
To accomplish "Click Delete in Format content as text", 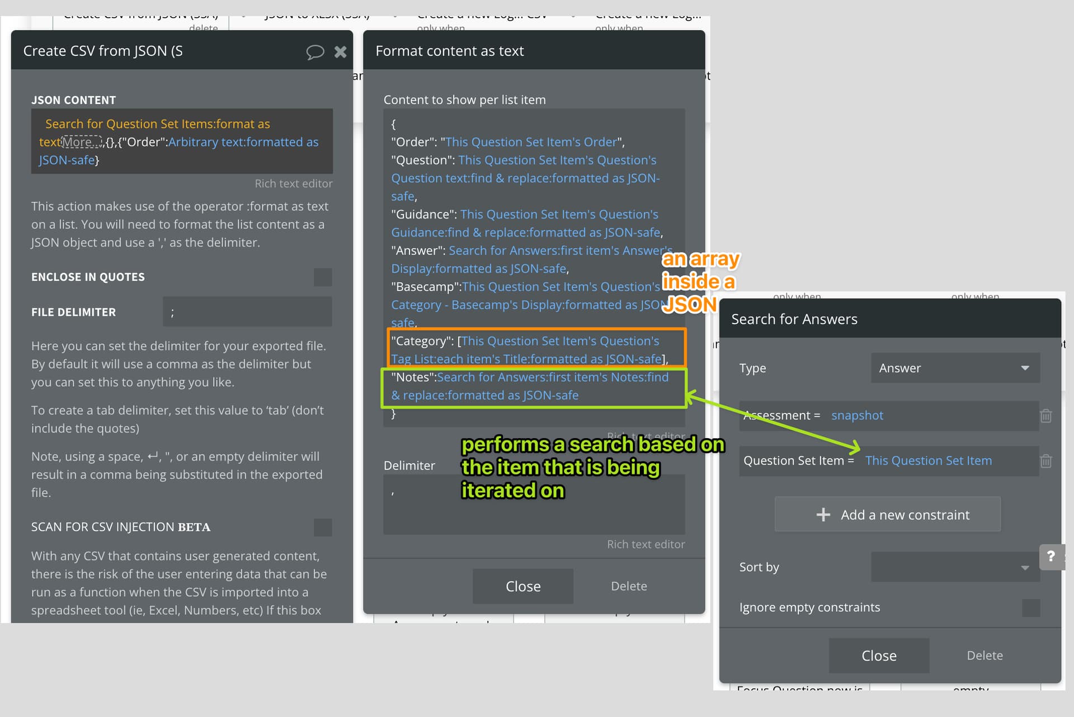I will click(629, 586).
